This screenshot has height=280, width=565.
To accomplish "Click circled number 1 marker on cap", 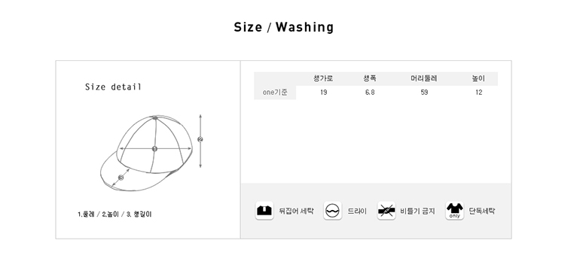I will click(x=154, y=148).
